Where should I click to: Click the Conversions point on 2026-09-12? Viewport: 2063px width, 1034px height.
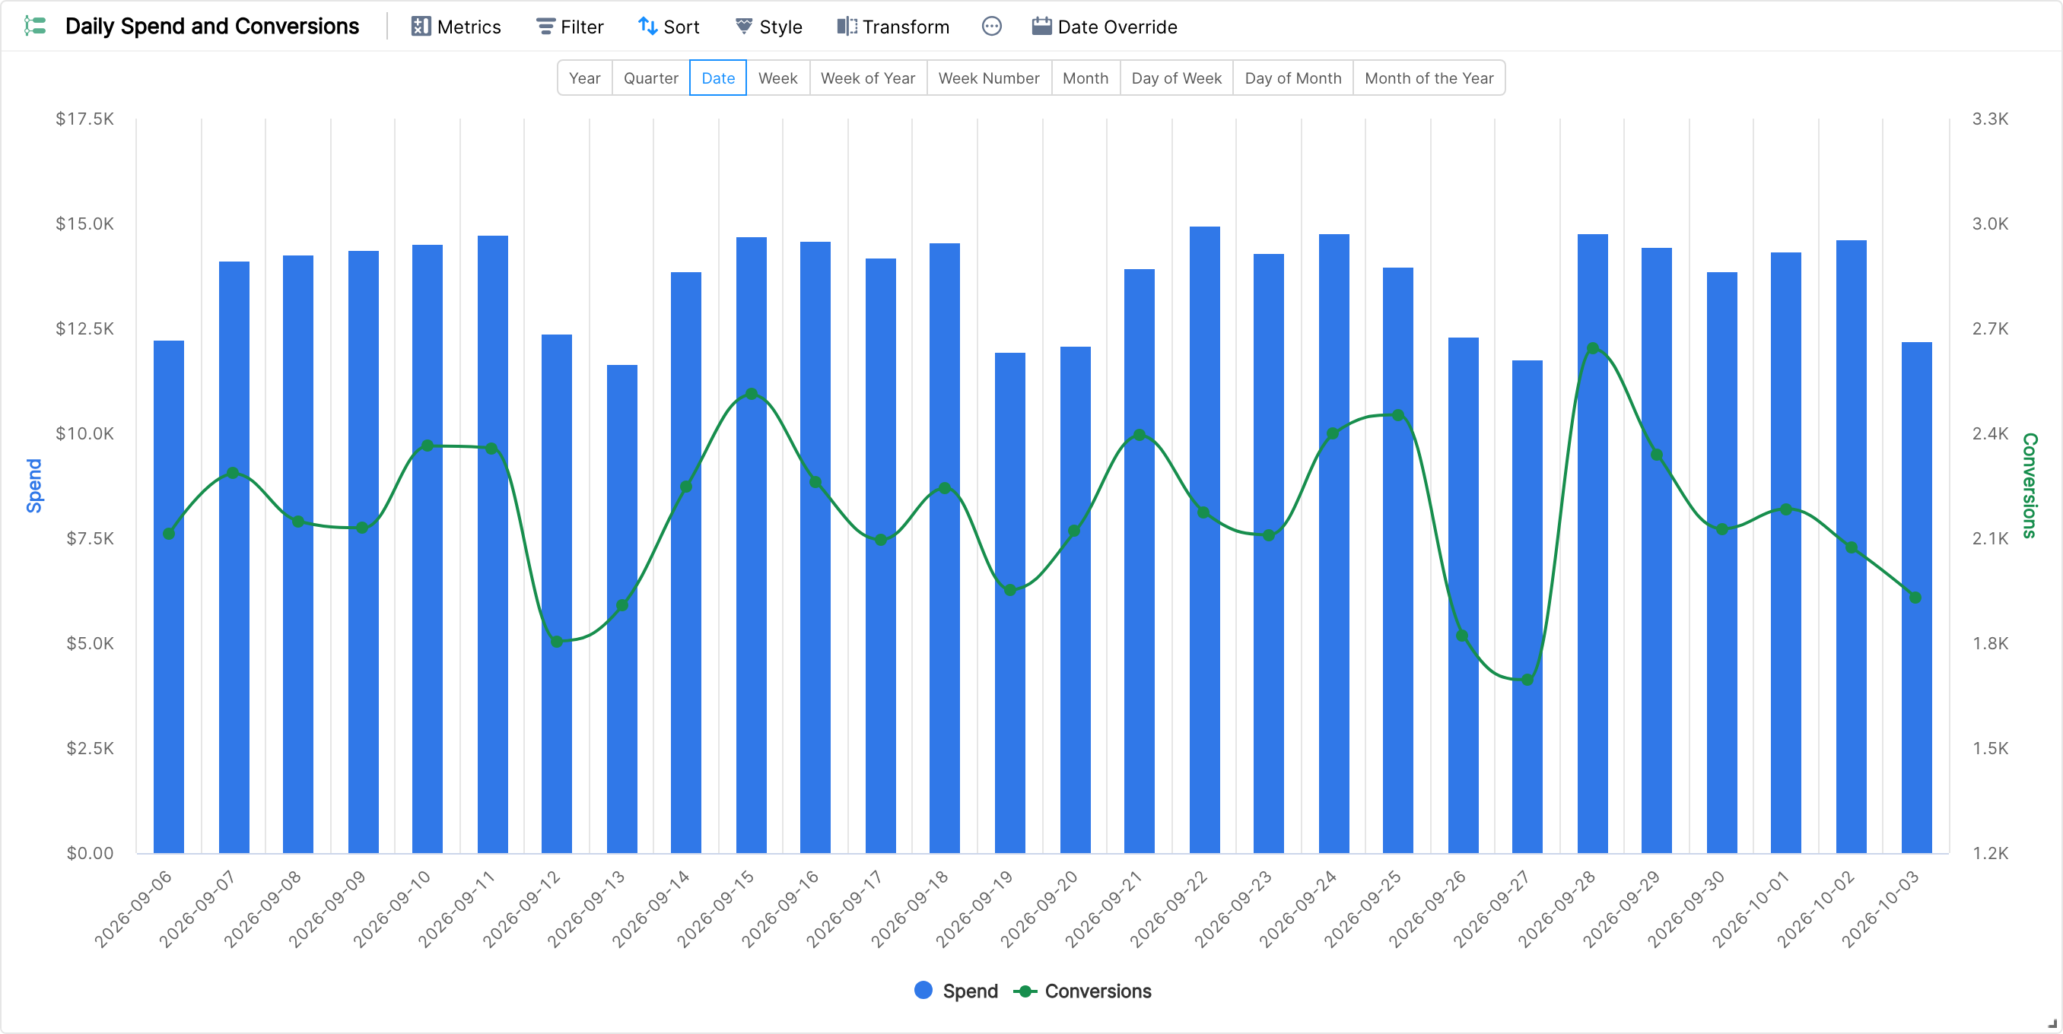tap(557, 642)
